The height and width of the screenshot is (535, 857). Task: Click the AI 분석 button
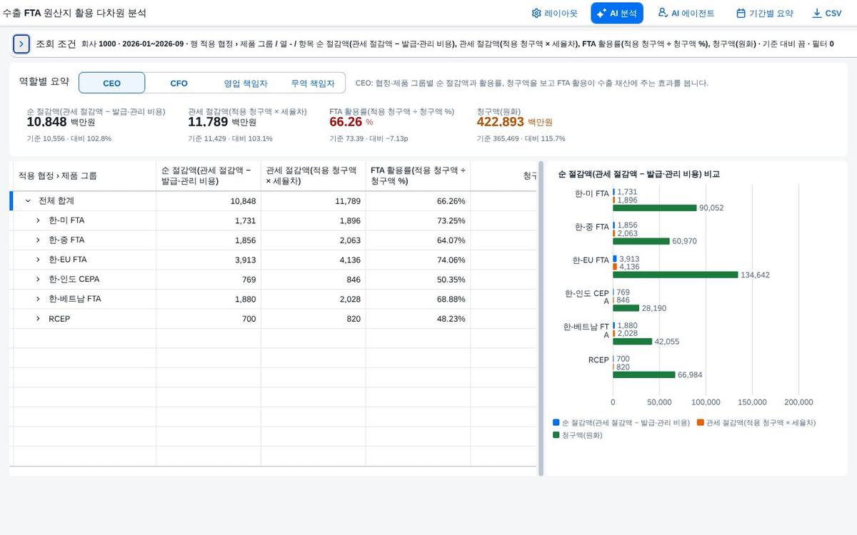616,13
